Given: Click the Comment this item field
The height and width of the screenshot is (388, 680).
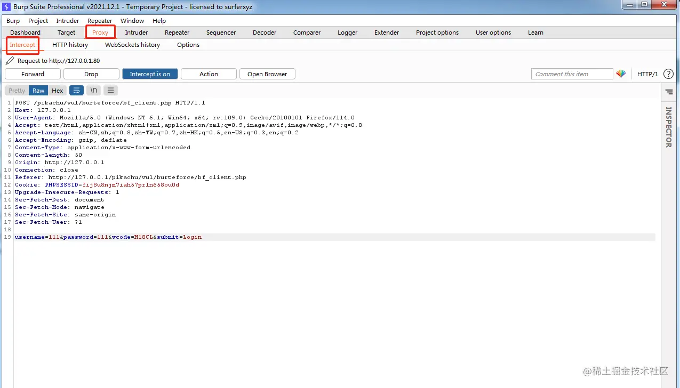Looking at the screenshot, I should pyautogui.click(x=572, y=74).
